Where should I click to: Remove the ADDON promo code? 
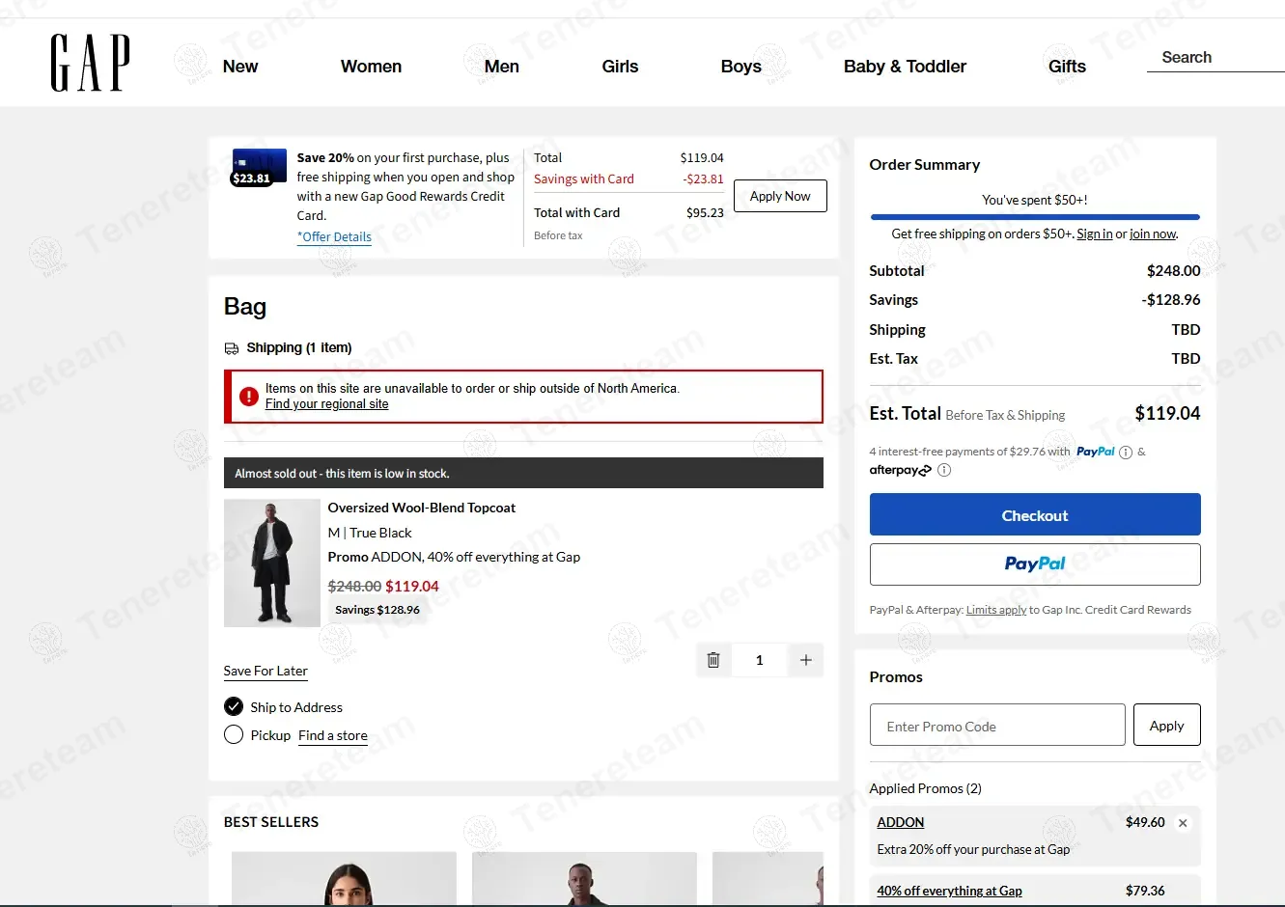point(1183,823)
